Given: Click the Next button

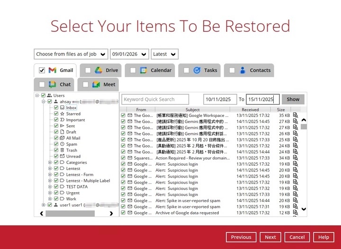Looking at the screenshot, I should pos(270,237).
